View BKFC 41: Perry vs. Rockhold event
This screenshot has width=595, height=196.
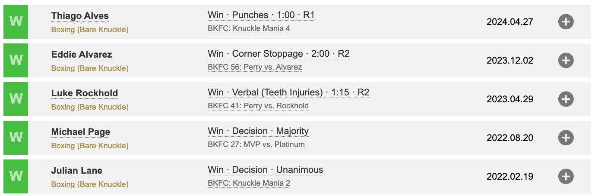pyautogui.click(x=258, y=106)
